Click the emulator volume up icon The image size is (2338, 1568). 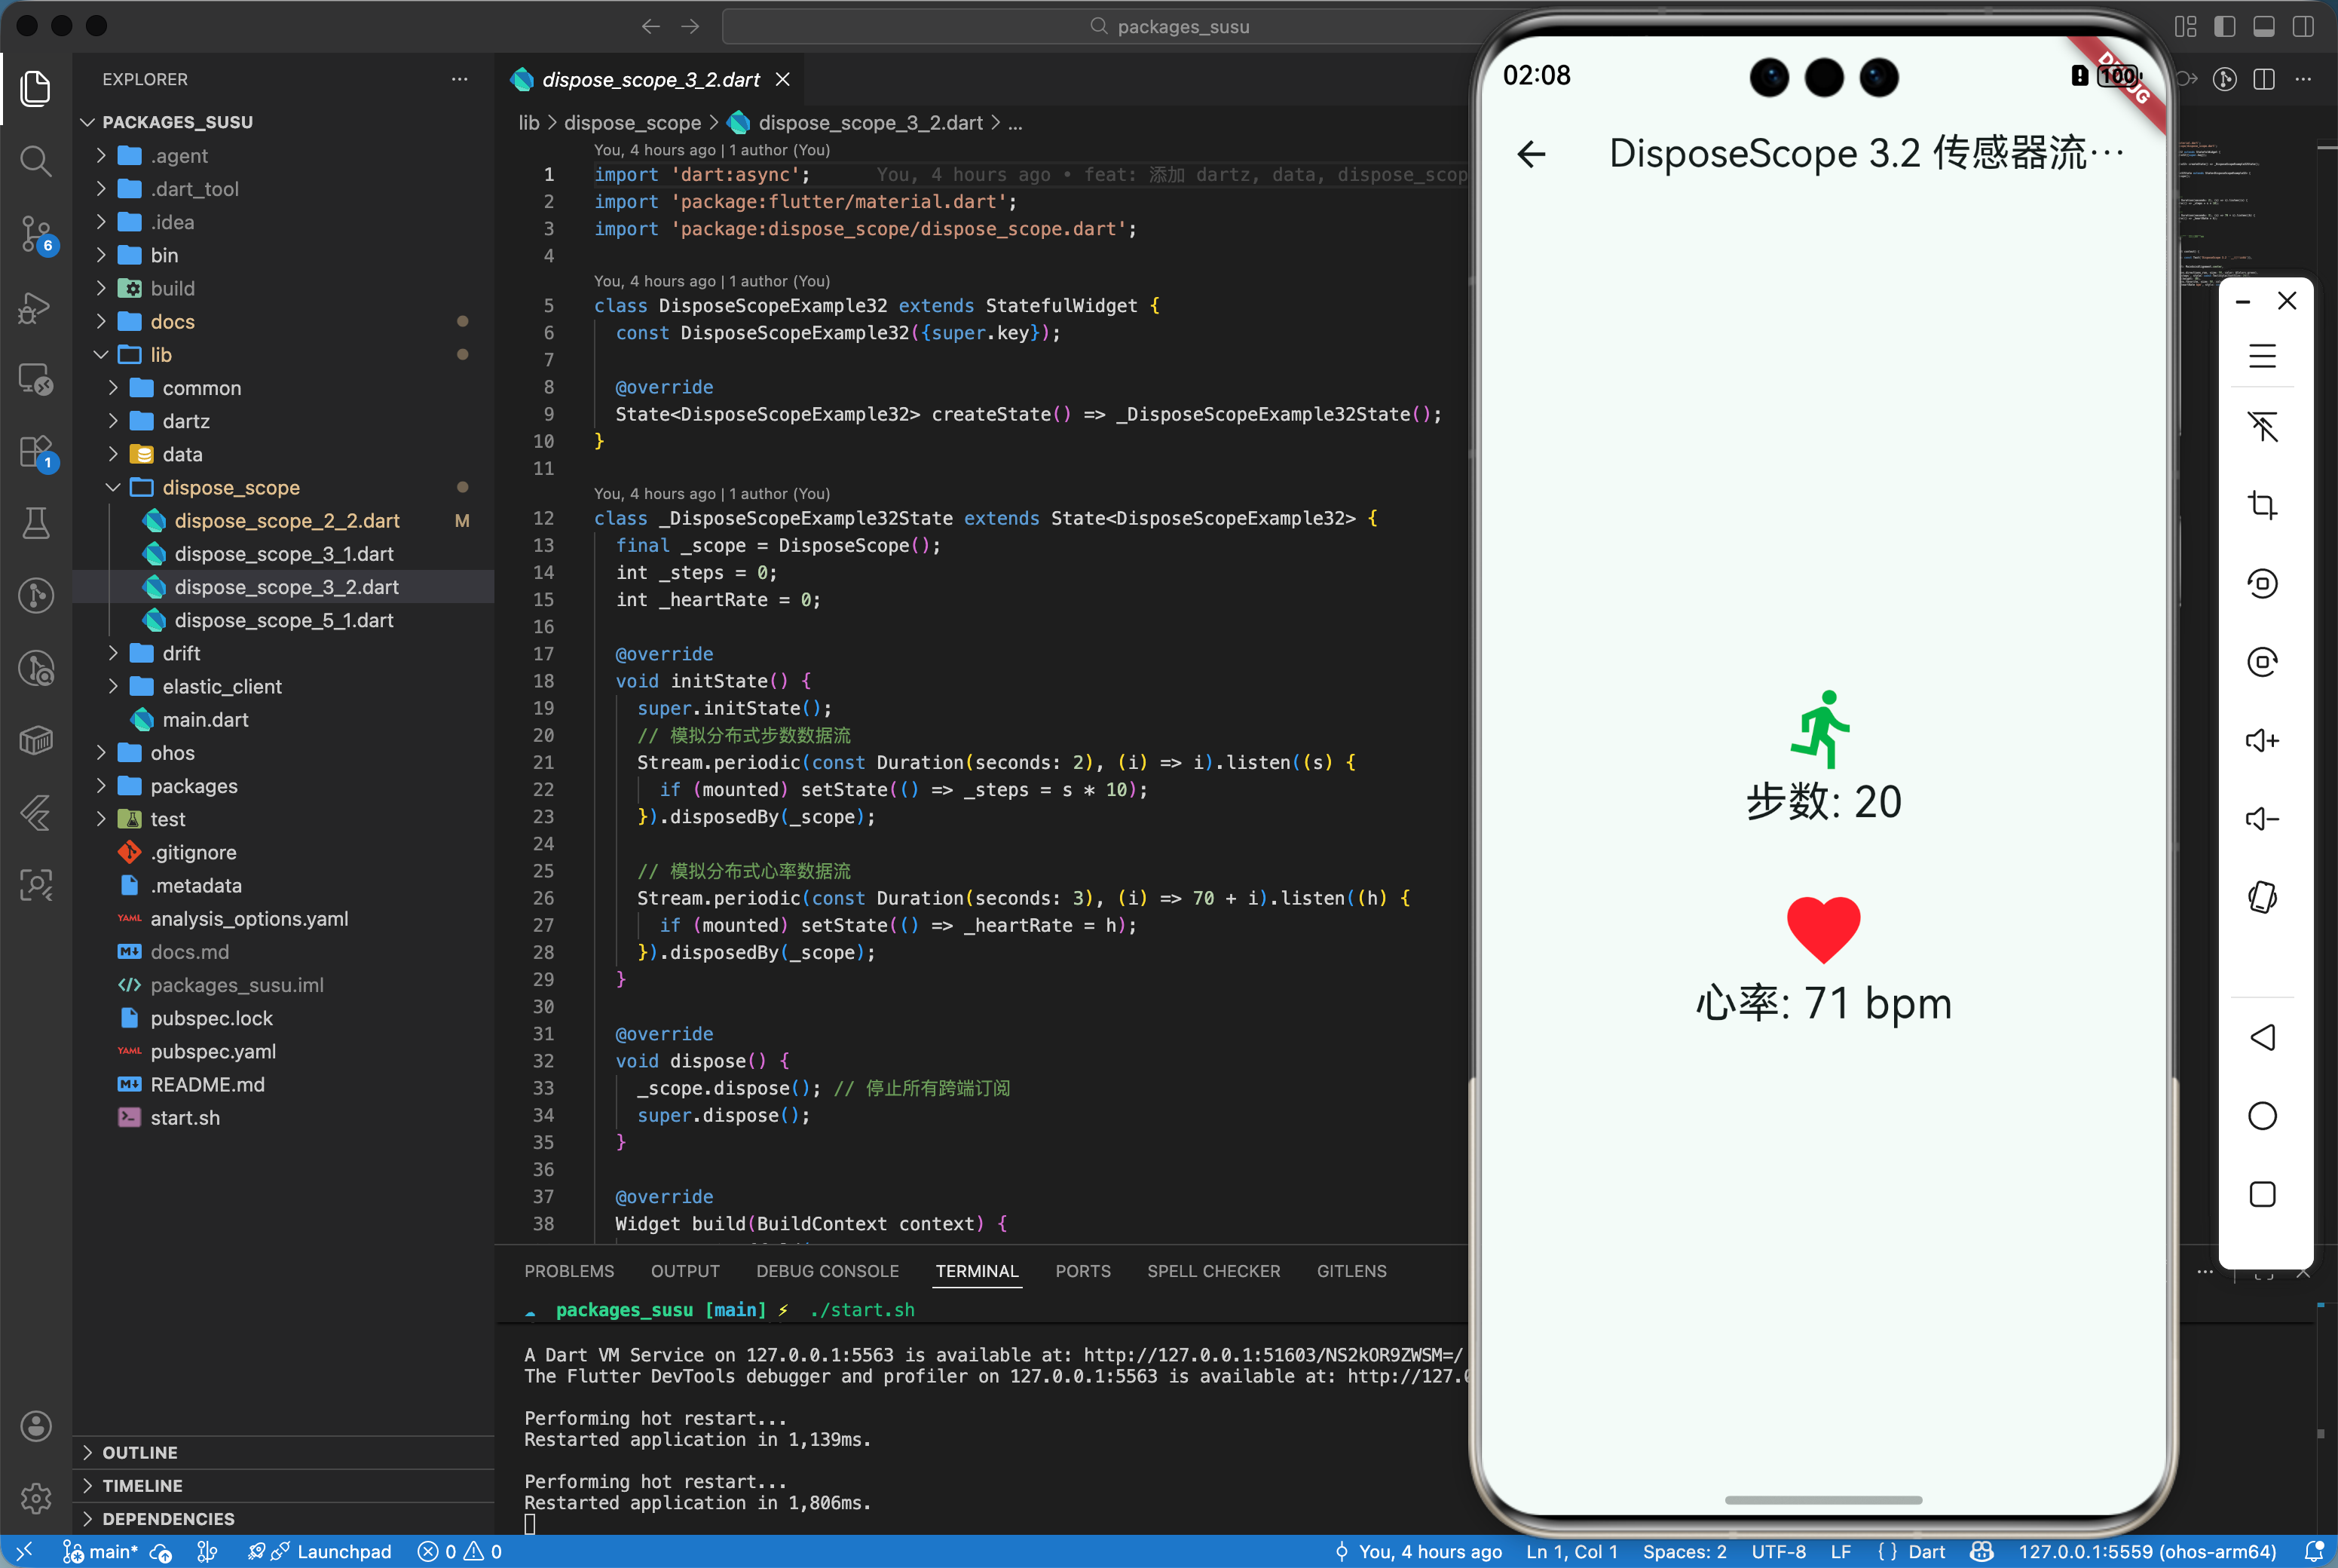[x=2262, y=741]
